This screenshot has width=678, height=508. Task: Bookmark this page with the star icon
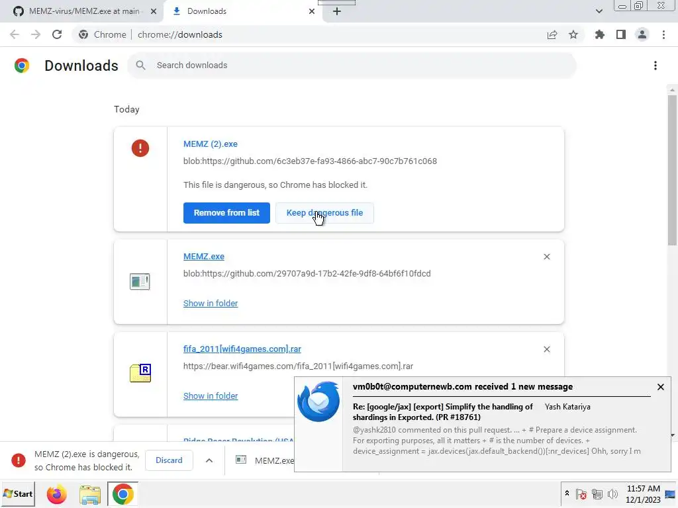pyautogui.click(x=573, y=34)
